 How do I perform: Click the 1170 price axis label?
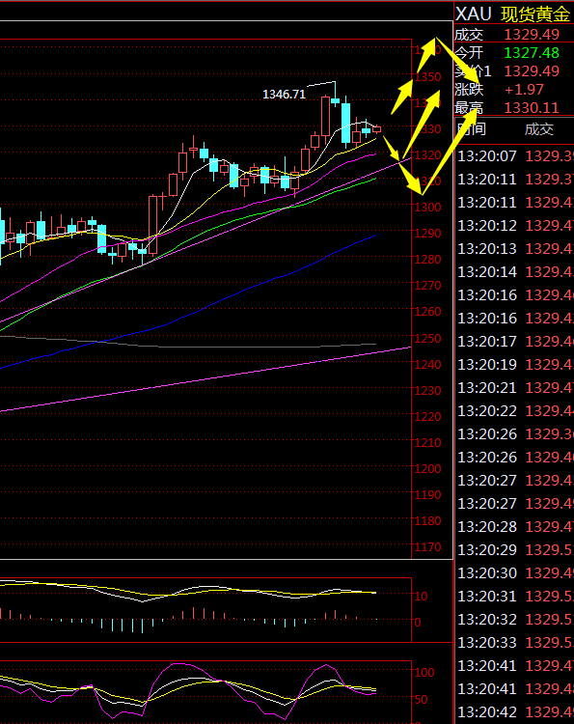pyautogui.click(x=427, y=547)
